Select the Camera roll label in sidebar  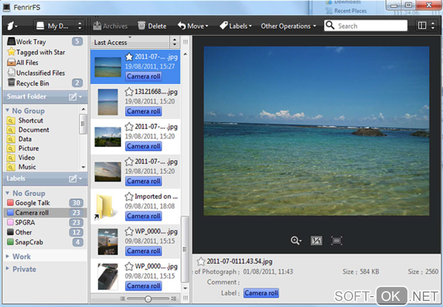pyautogui.click(x=45, y=213)
